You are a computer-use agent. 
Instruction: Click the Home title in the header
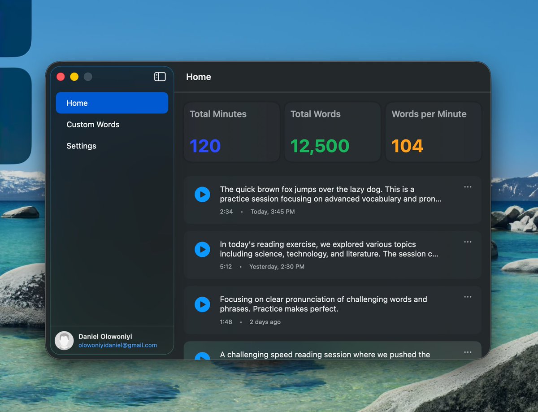[x=199, y=77]
